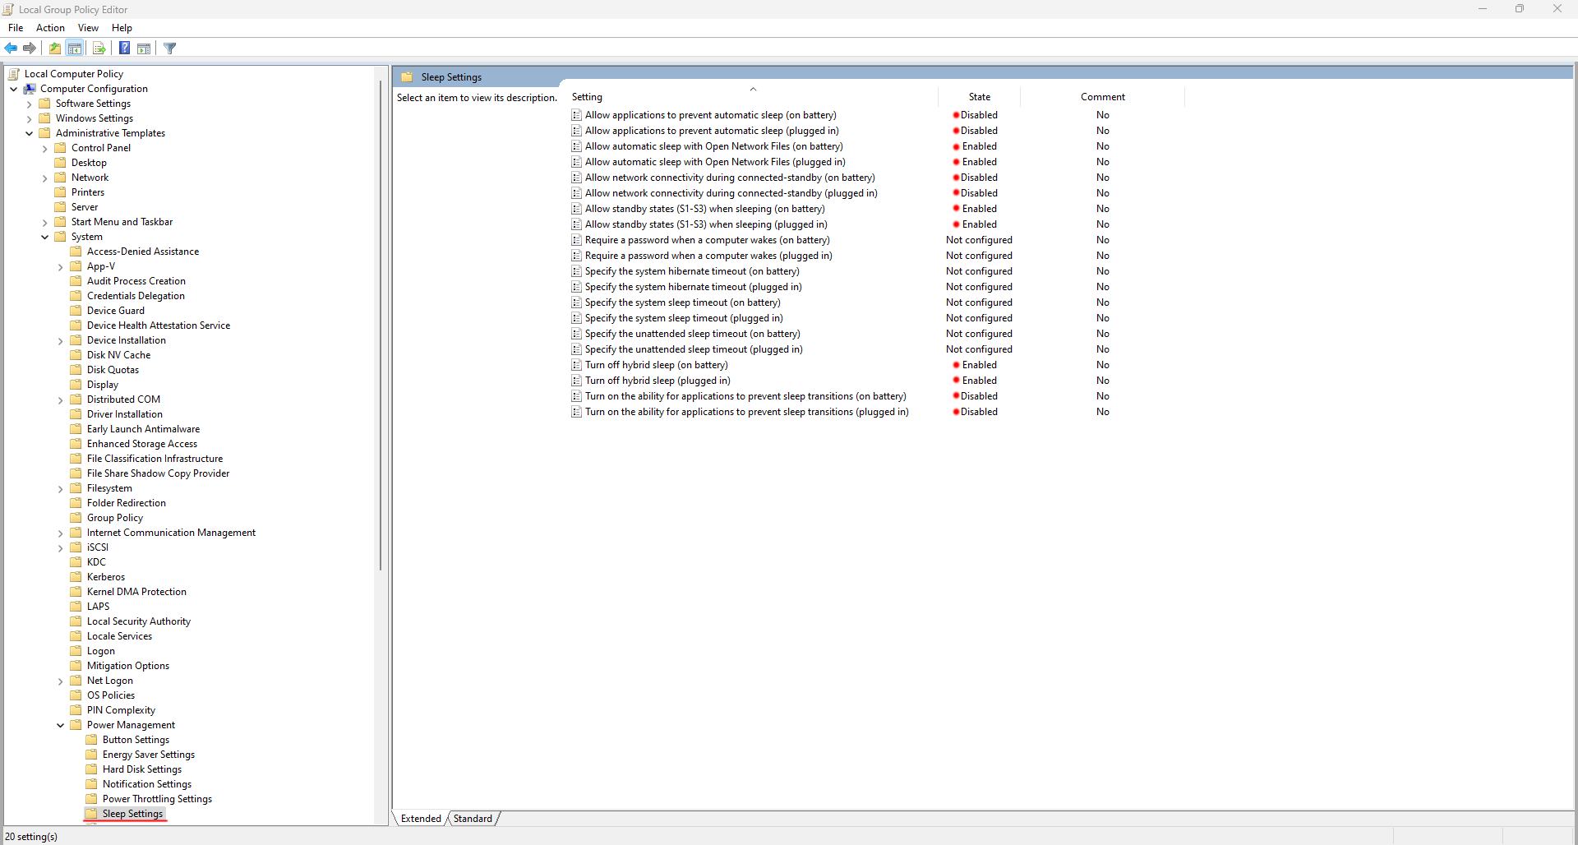Click folder icon in Sleep Settings header

tap(407, 77)
